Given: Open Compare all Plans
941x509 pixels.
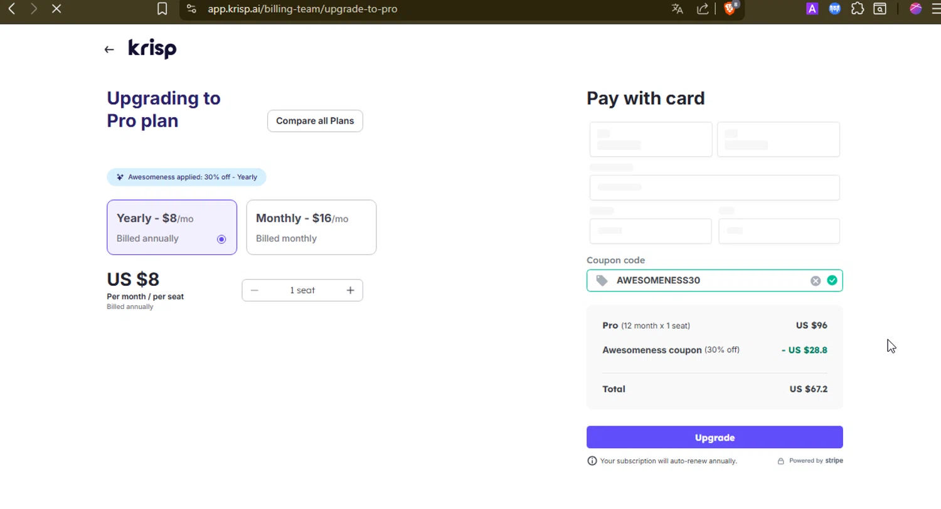Looking at the screenshot, I should point(315,121).
